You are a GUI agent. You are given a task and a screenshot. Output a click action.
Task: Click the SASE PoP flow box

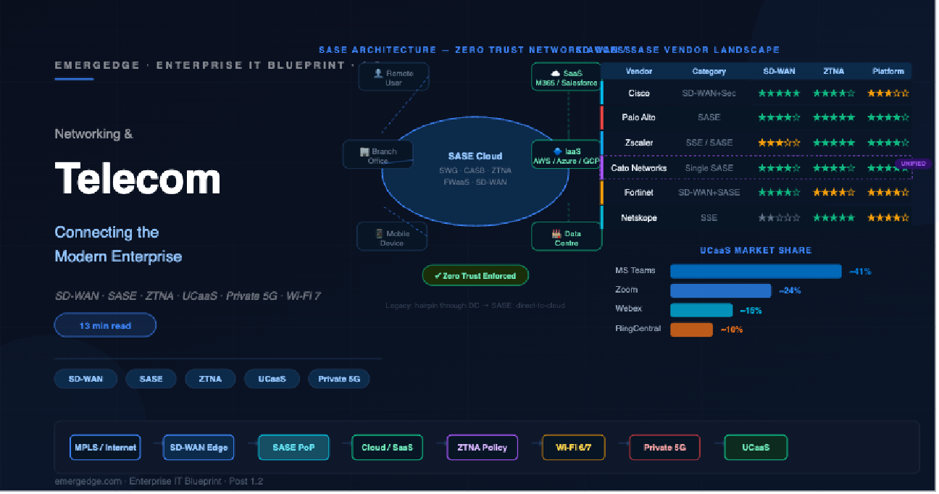[x=293, y=448]
